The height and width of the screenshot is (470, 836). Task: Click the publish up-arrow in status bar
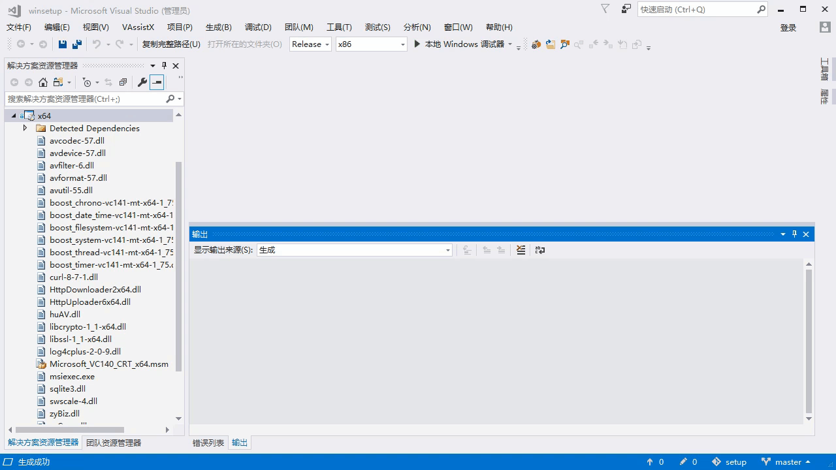(x=650, y=462)
